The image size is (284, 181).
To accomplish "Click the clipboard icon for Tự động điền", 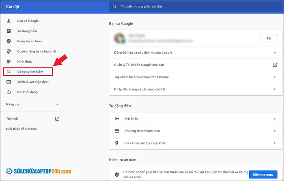I will pos(8,31).
